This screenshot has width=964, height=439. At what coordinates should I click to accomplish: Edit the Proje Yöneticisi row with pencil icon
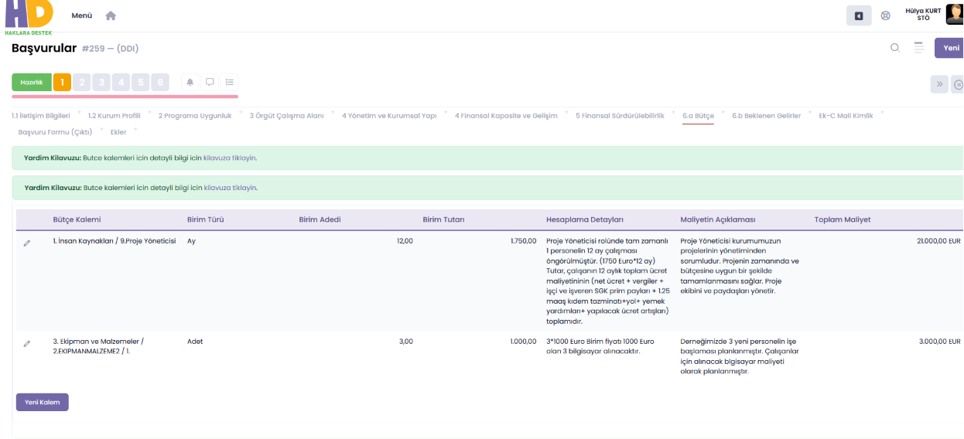click(x=27, y=243)
